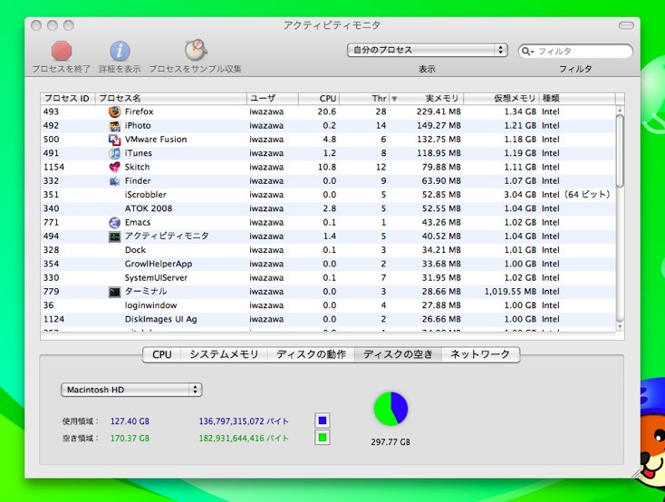Viewport: 665px width, 502px height.
Task: Click the 28 thread count for Firefox
Action: [381, 112]
